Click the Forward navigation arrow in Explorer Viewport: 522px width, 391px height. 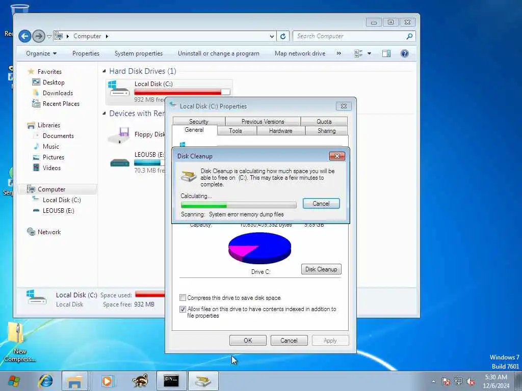pyautogui.click(x=39, y=36)
